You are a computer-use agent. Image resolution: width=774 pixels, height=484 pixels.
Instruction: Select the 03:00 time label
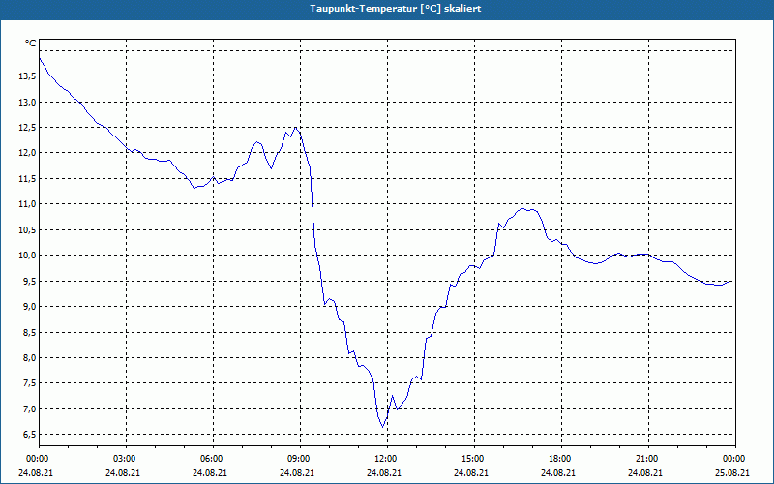point(123,459)
